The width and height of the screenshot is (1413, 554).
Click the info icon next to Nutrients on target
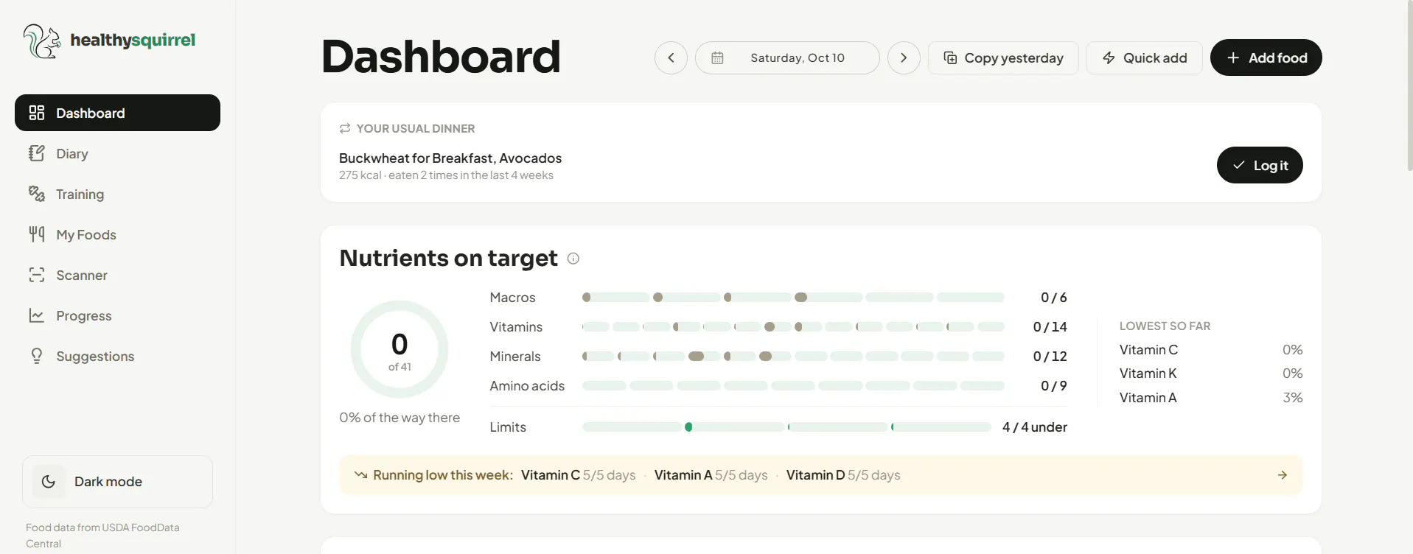(573, 259)
